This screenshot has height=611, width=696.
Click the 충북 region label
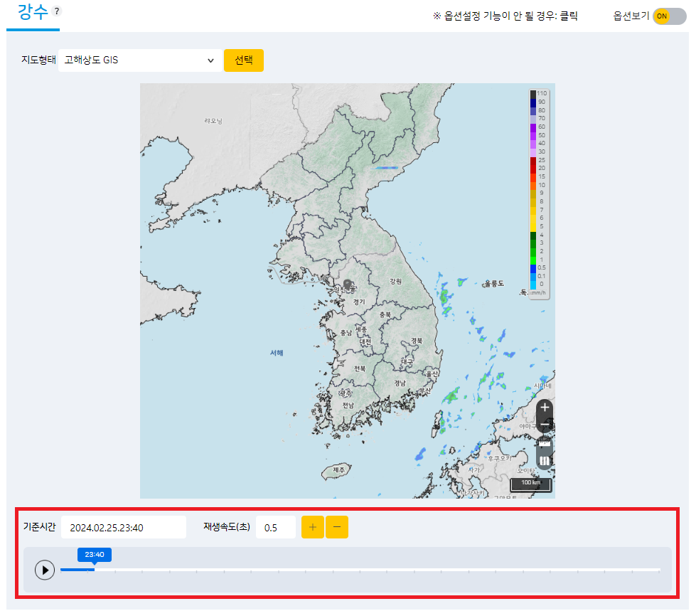coord(385,314)
